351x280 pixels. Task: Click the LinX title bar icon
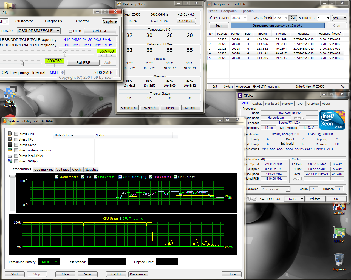pos(210,4)
